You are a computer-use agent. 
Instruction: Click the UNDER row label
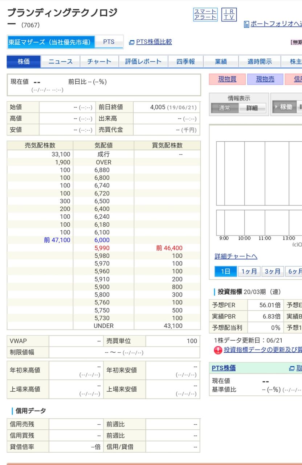click(x=103, y=326)
